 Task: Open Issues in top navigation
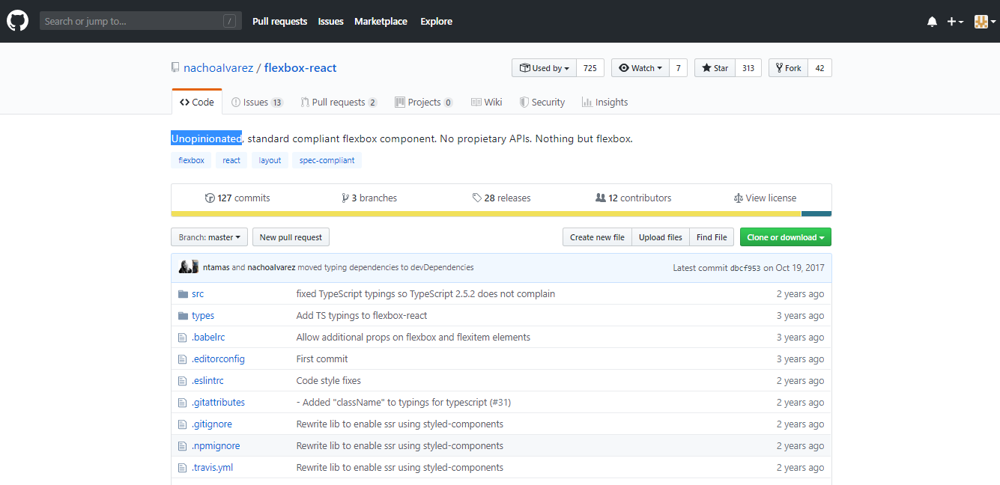click(x=330, y=22)
